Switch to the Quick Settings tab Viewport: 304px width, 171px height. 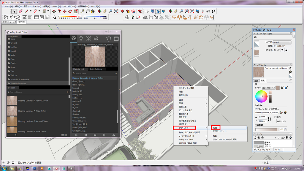tap(96, 69)
